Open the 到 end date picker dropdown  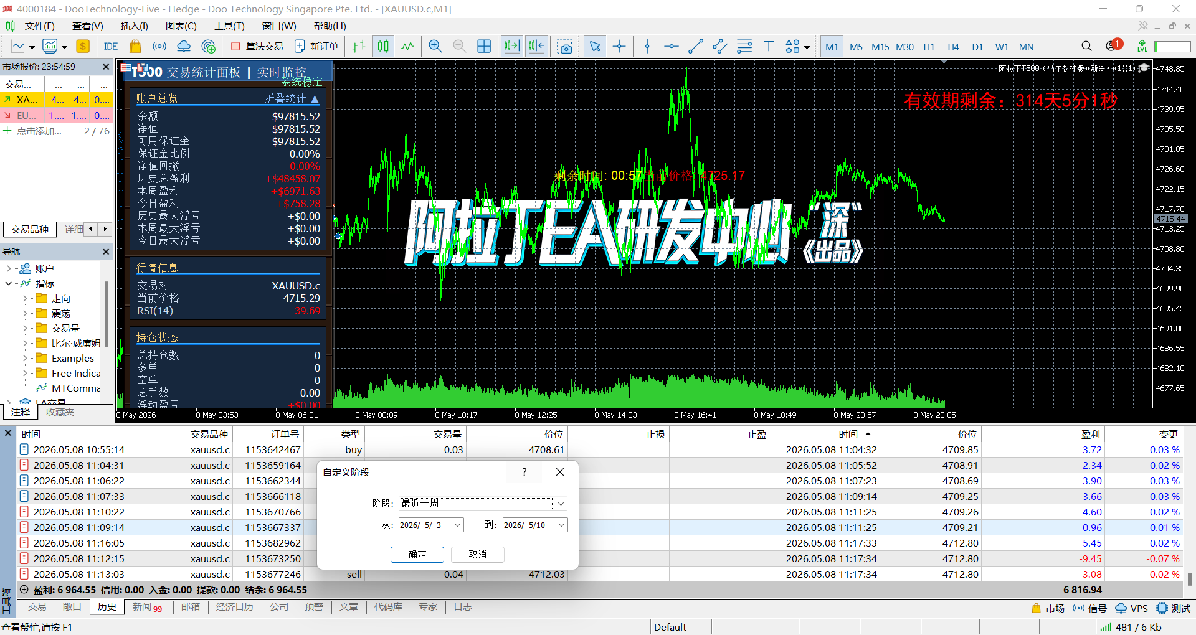click(x=561, y=525)
